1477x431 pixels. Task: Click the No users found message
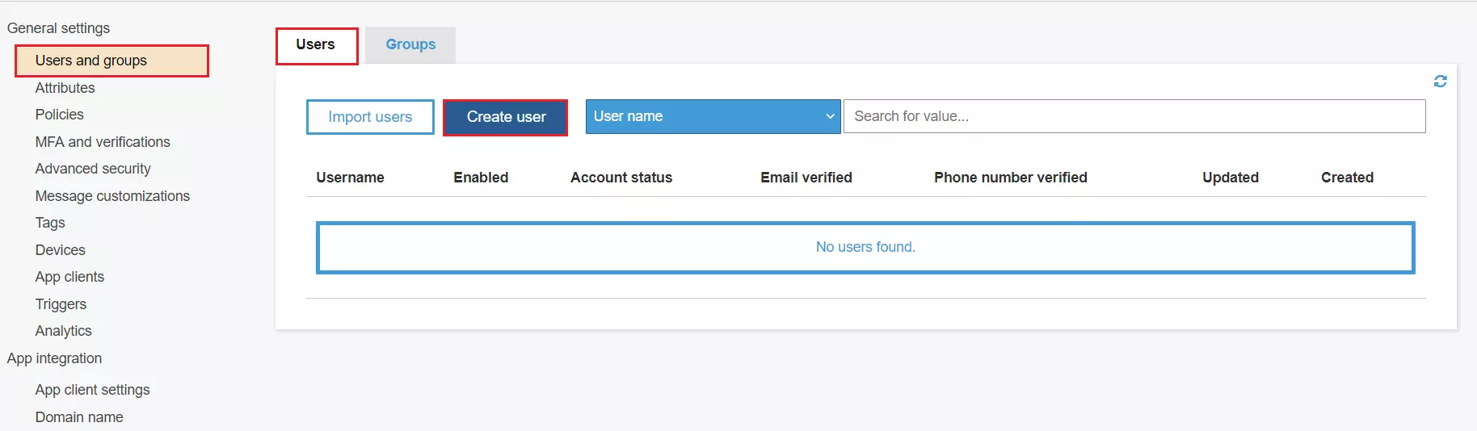click(865, 247)
